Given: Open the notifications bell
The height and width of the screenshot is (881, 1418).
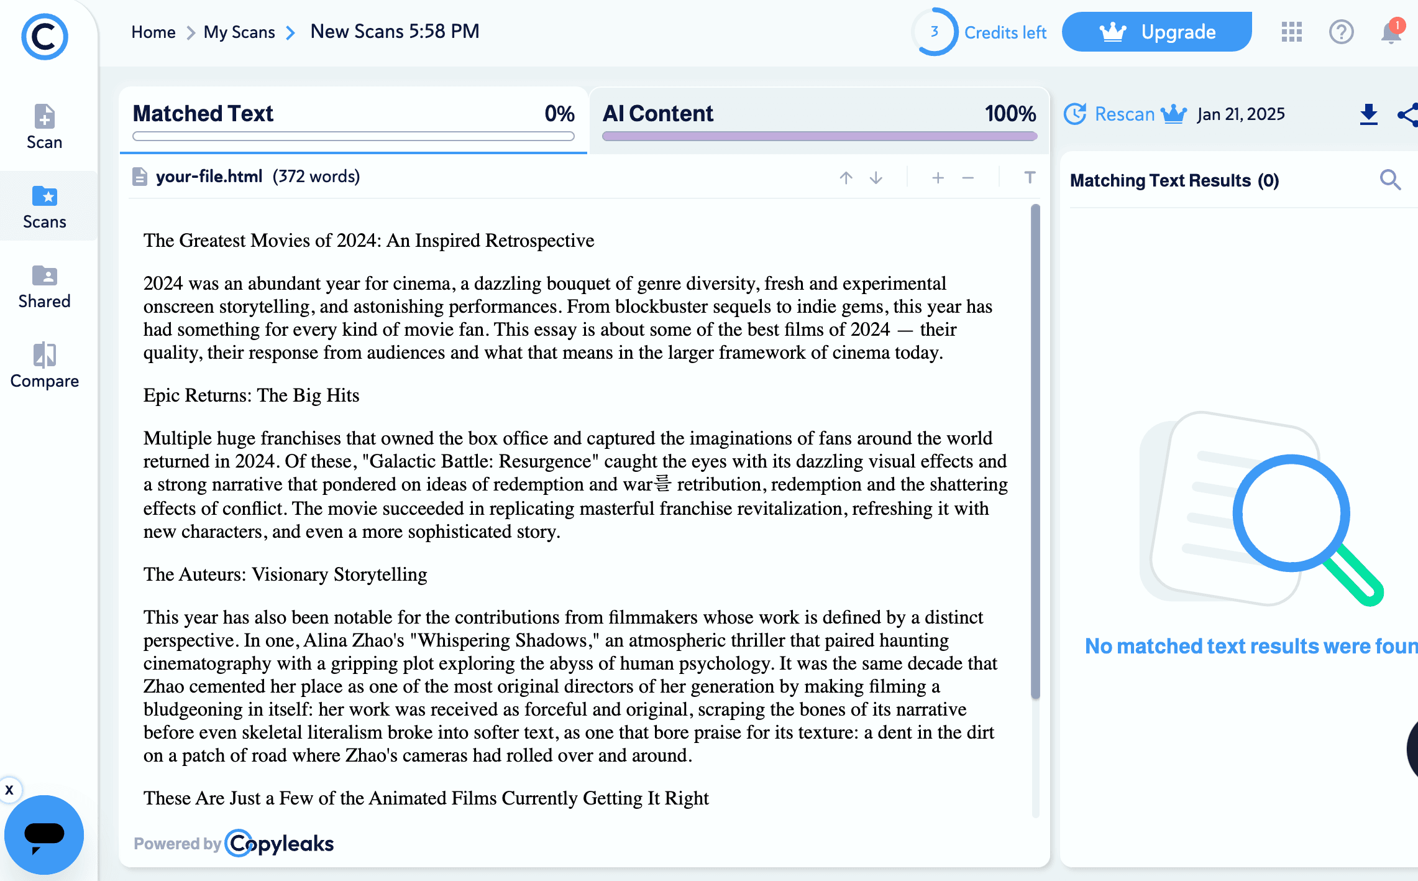Looking at the screenshot, I should pos(1391,32).
